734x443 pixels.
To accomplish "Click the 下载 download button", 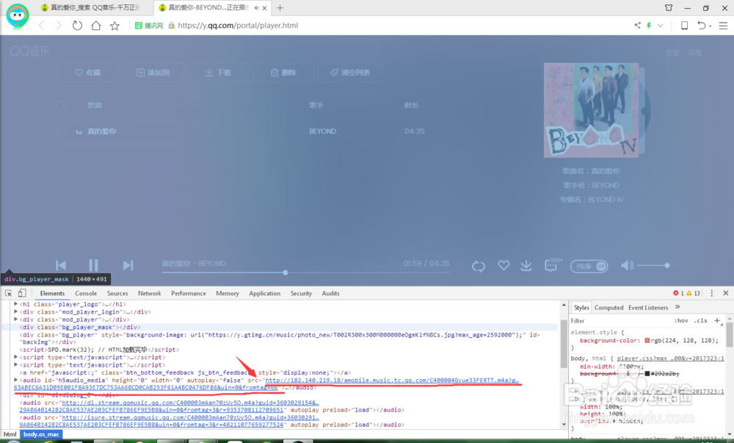I will point(218,73).
